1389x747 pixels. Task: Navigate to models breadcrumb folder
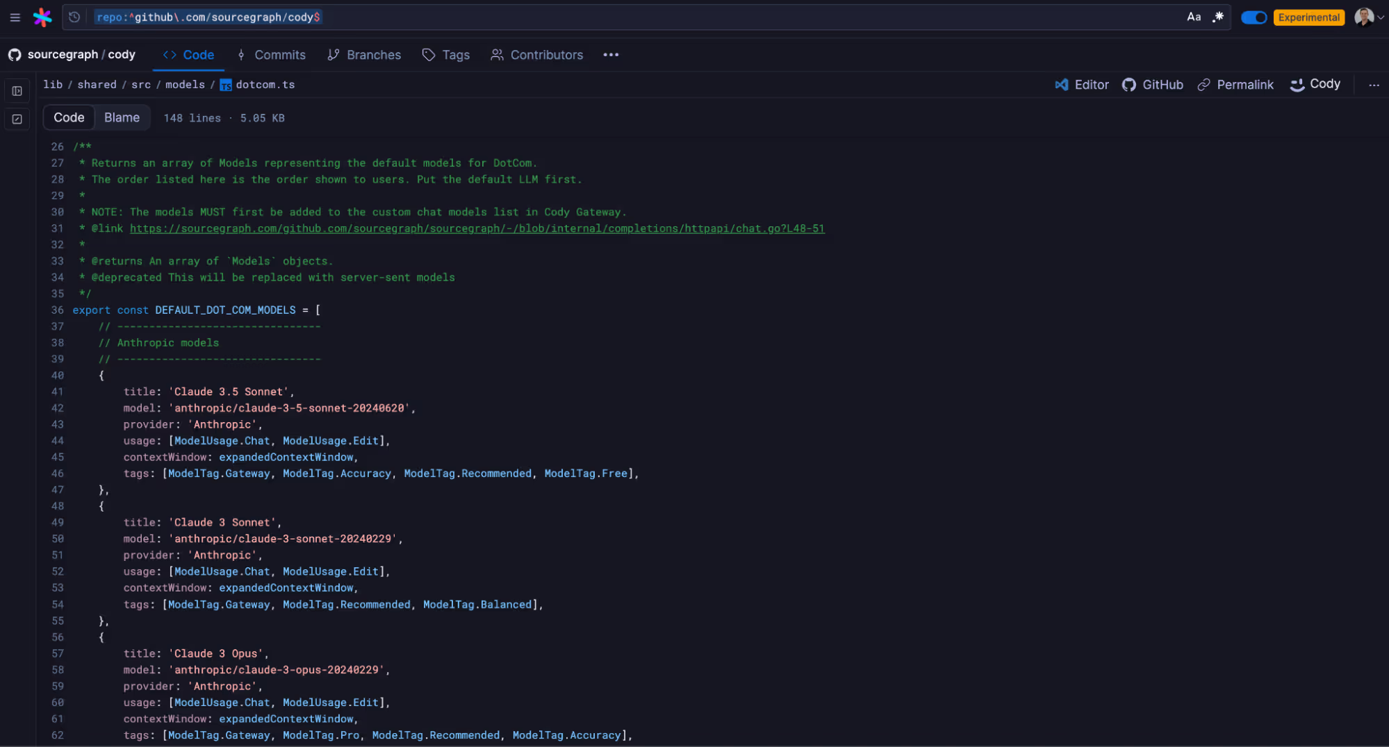pyautogui.click(x=185, y=85)
